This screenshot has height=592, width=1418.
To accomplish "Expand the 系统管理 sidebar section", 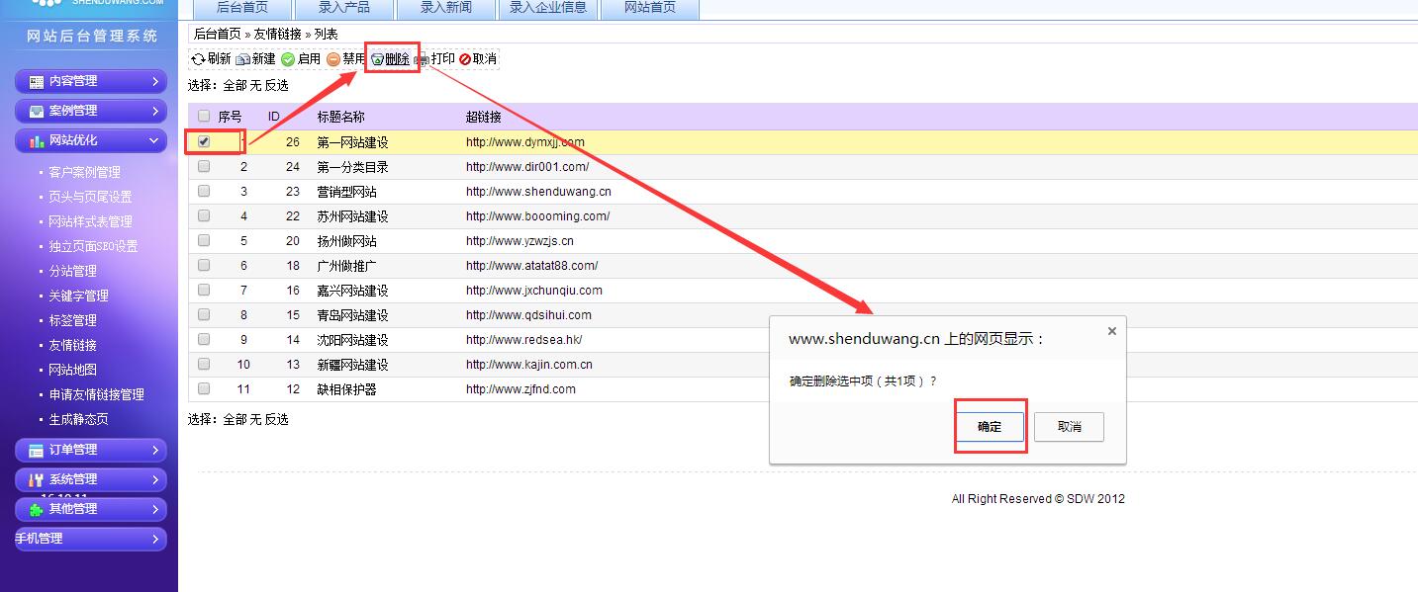I will pyautogui.click(x=91, y=479).
